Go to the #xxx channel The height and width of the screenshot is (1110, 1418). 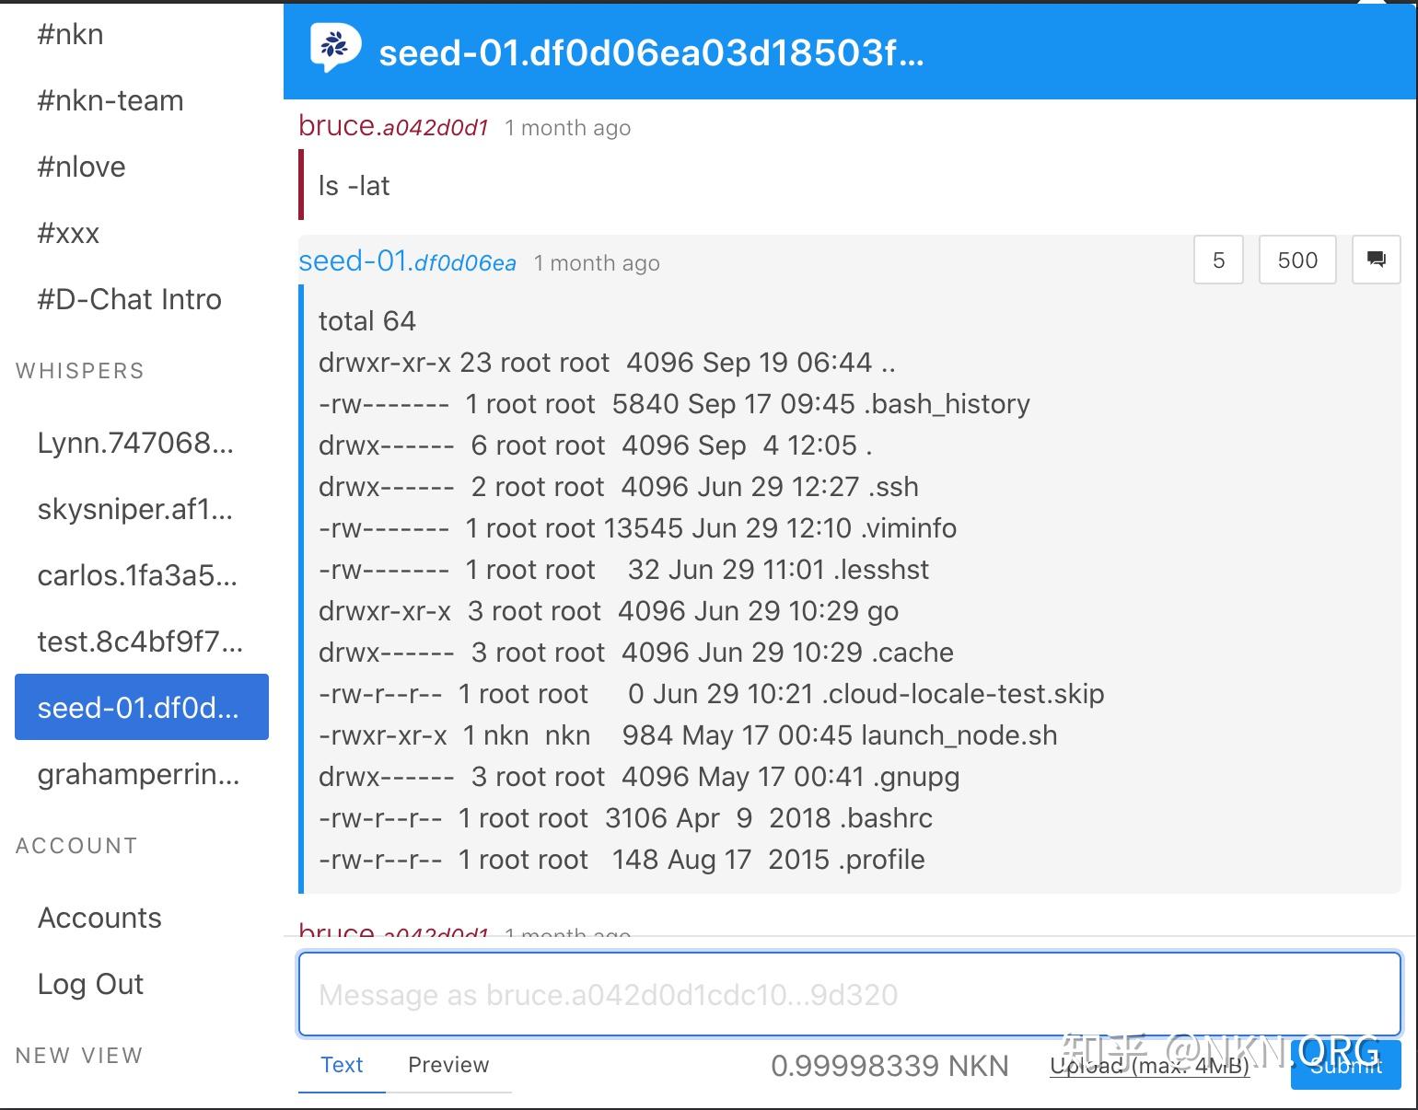pos(68,234)
